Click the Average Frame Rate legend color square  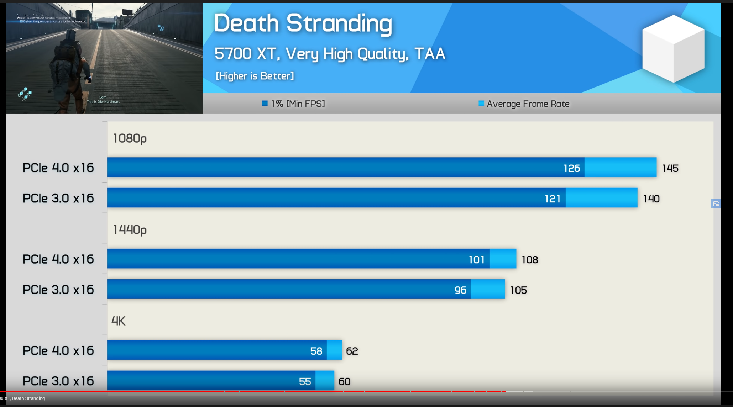click(481, 104)
